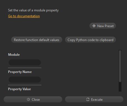The height and width of the screenshot is (106, 127).
Task: Open the Go to documentation link
Action: tap(24, 16)
